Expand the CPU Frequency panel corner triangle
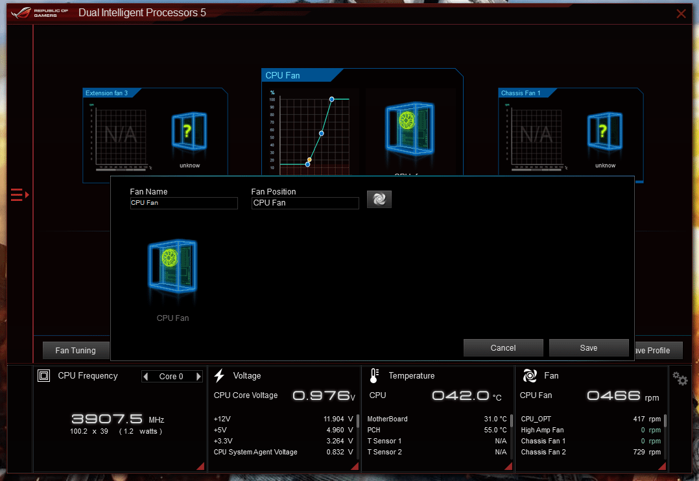The width and height of the screenshot is (699, 481). (200, 466)
